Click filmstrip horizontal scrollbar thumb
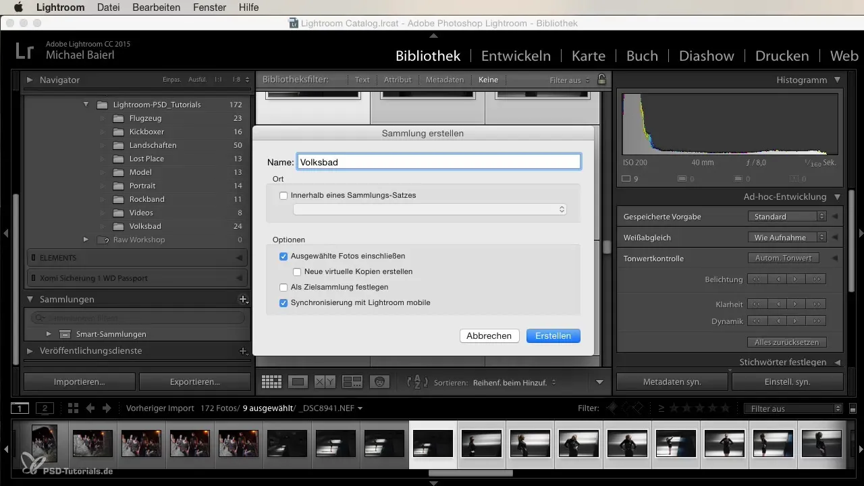 (x=470, y=473)
